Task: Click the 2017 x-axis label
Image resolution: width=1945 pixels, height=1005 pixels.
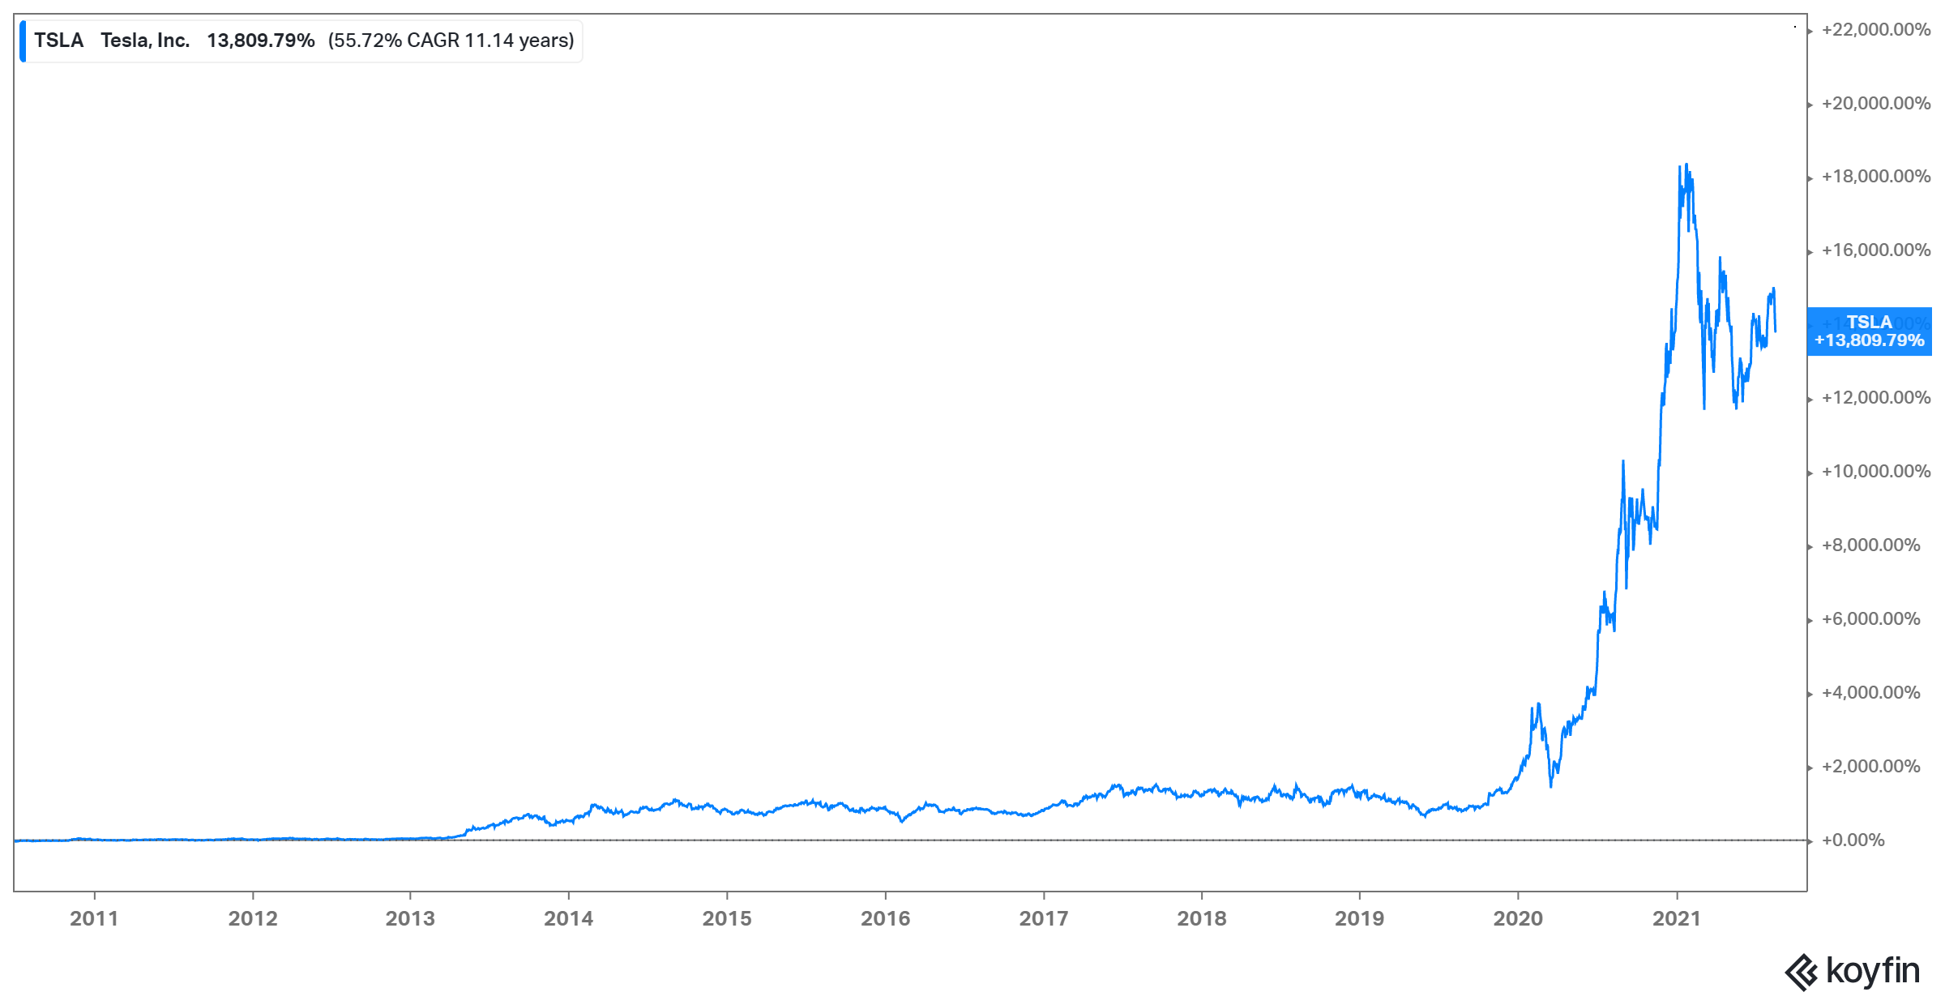Action: coord(1044,918)
